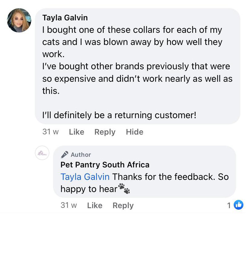
Task: Hide the comment about cat collars
Action: click(x=135, y=132)
